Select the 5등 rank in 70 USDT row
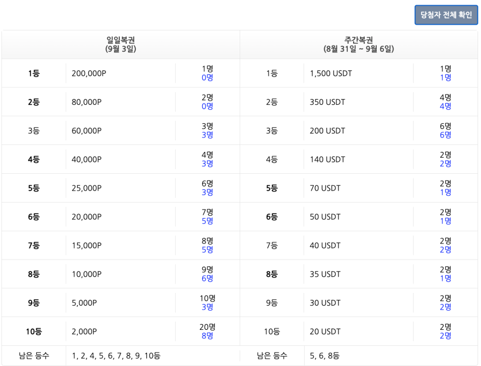 tap(272, 188)
